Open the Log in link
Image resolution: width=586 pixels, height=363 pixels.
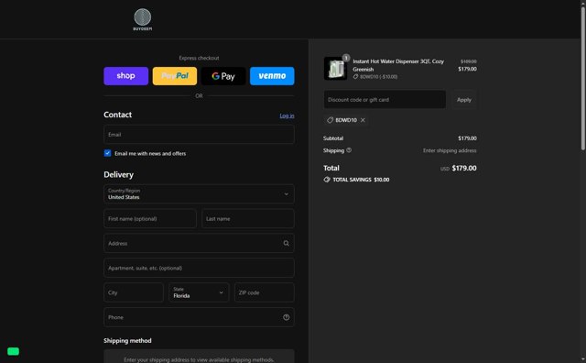pos(287,115)
